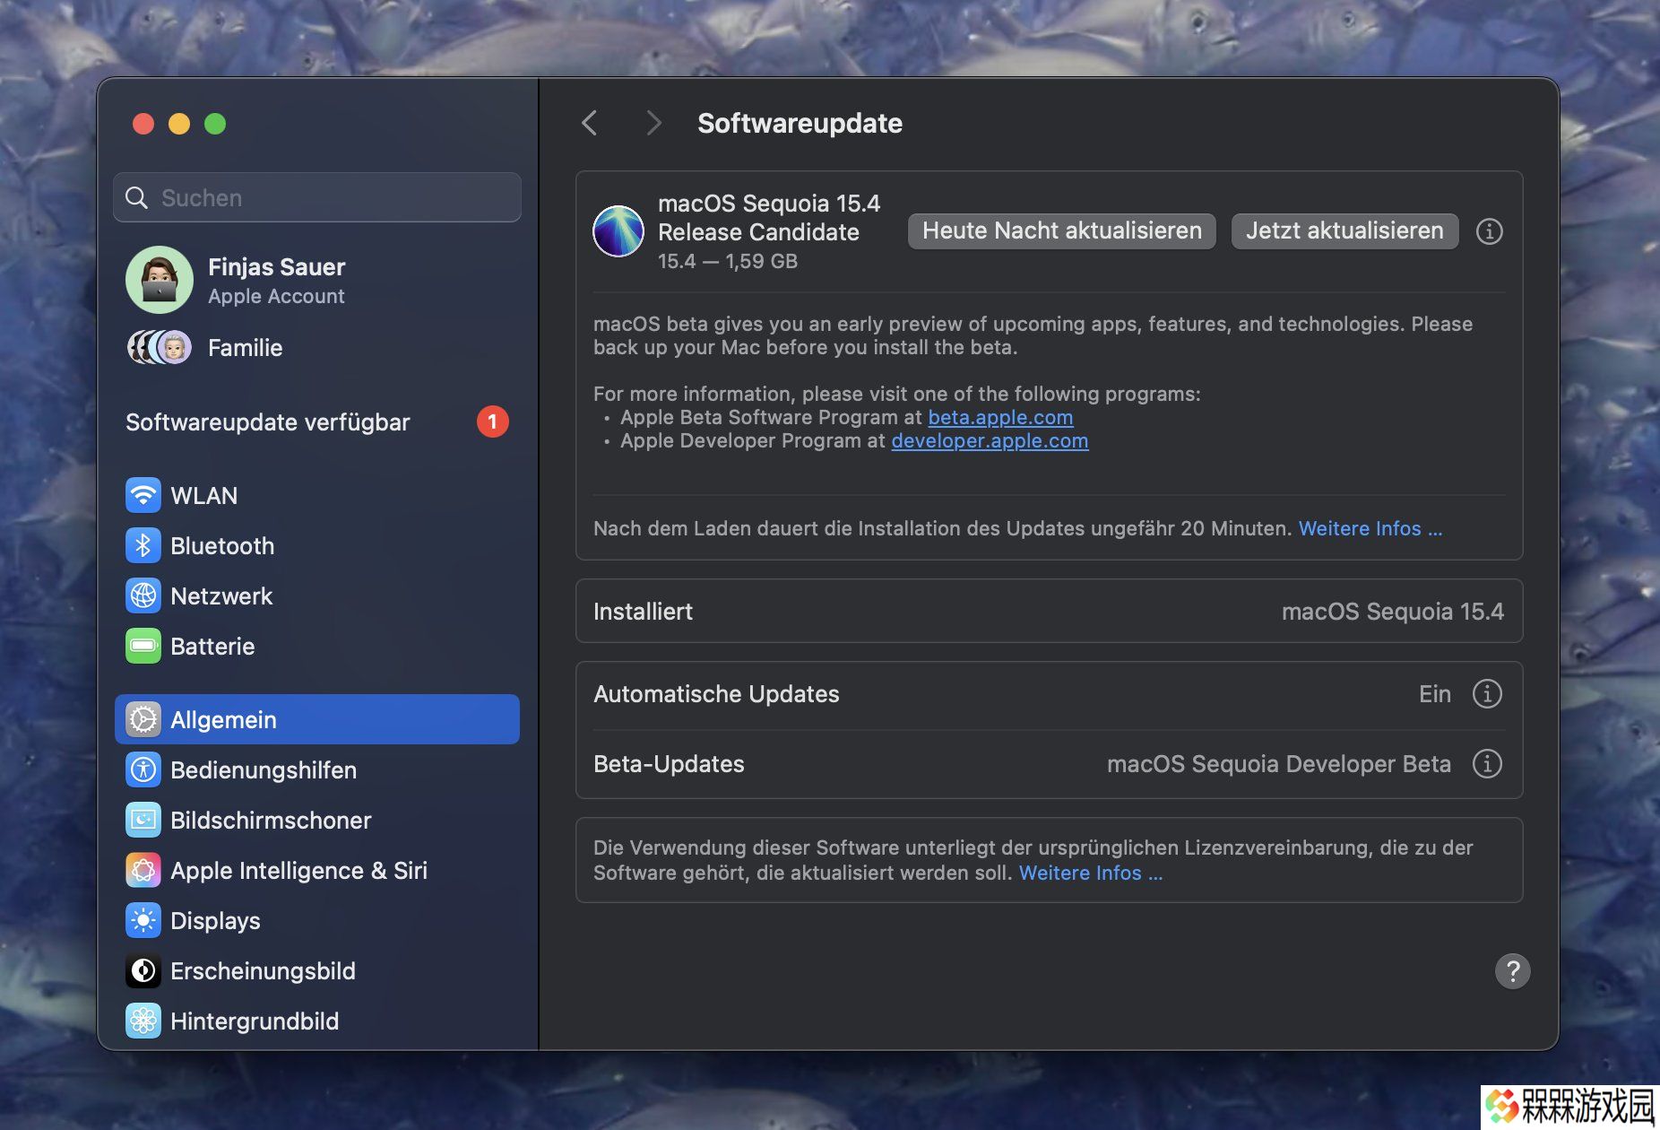
Task: Click macOS Sequoia 15.4 Release Candidate title
Action: click(x=768, y=217)
